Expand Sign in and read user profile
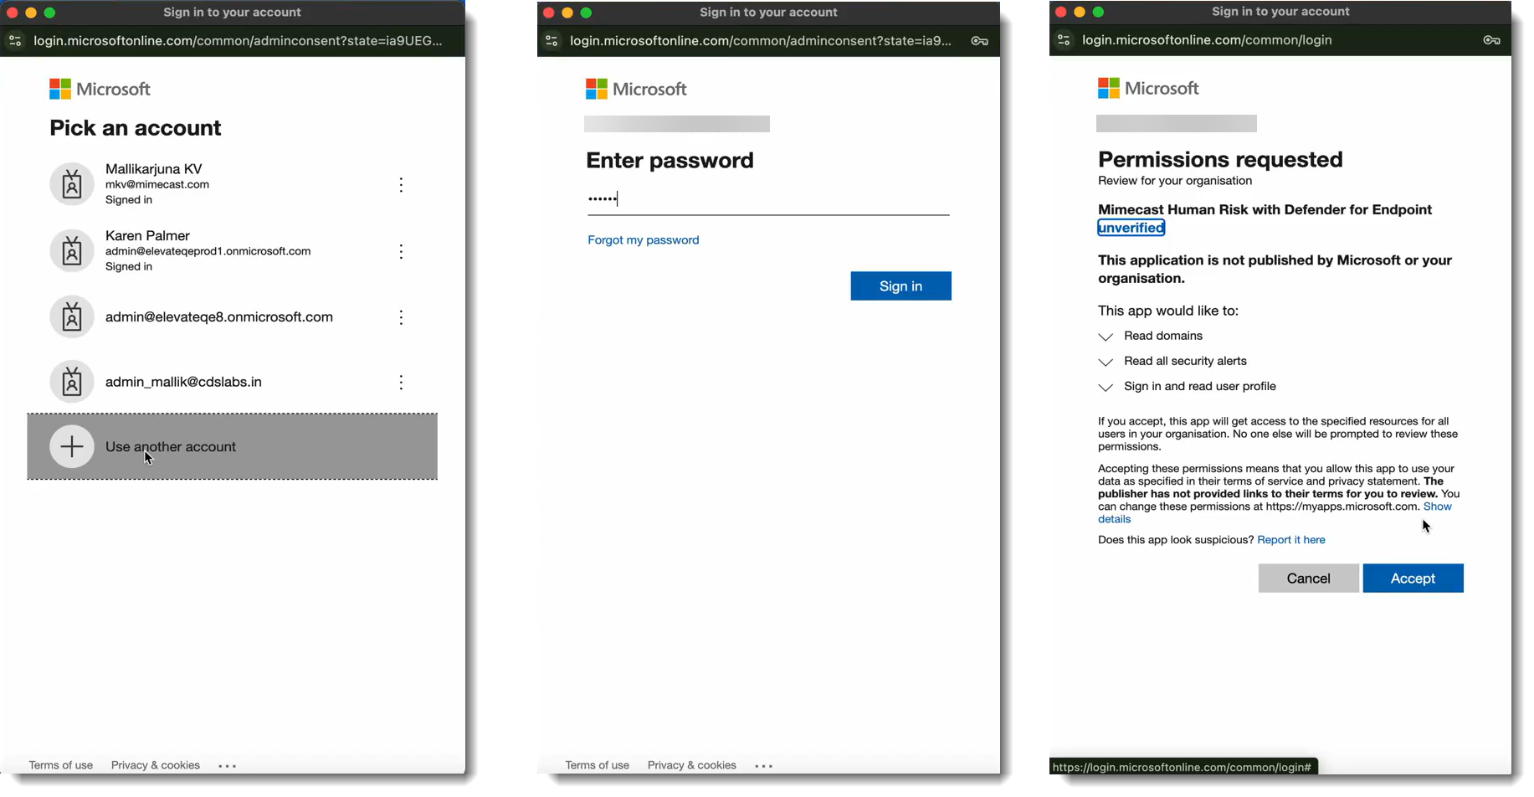The height and width of the screenshot is (797, 1534). 1106,387
